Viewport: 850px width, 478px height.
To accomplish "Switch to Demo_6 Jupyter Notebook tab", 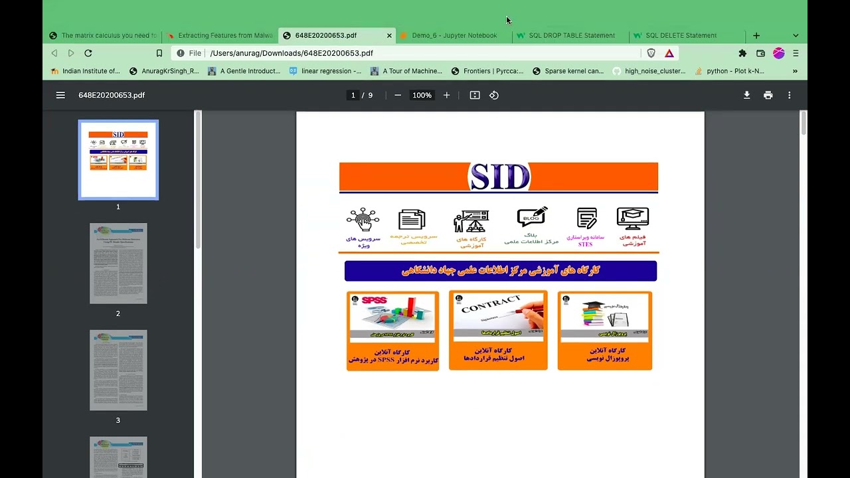I will point(454,35).
